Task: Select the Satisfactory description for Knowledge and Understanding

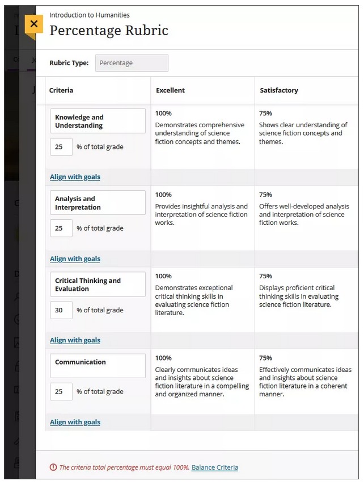Action: 303,133
